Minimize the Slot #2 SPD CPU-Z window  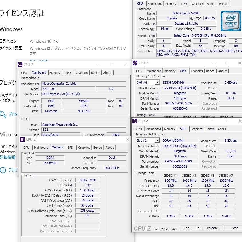coord(214,121)
